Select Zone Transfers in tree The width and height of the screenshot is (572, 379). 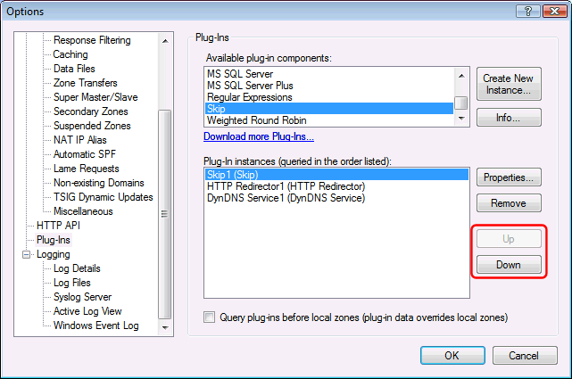pos(86,83)
